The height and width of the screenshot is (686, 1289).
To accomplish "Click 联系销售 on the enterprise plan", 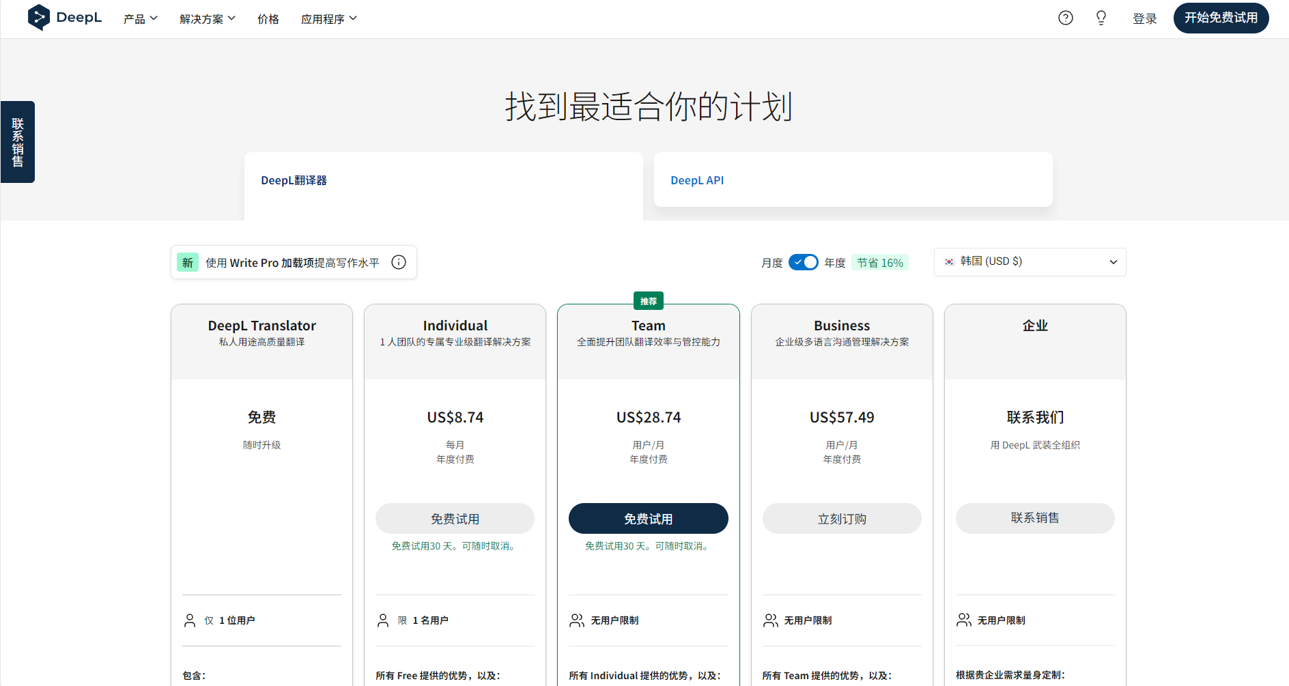I will (x=1035, y=518).
